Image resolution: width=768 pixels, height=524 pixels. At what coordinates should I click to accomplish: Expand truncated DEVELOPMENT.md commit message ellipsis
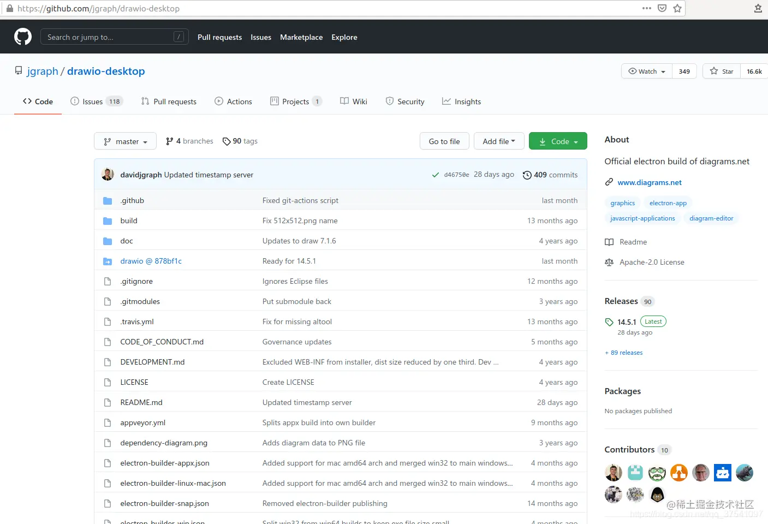496,362
